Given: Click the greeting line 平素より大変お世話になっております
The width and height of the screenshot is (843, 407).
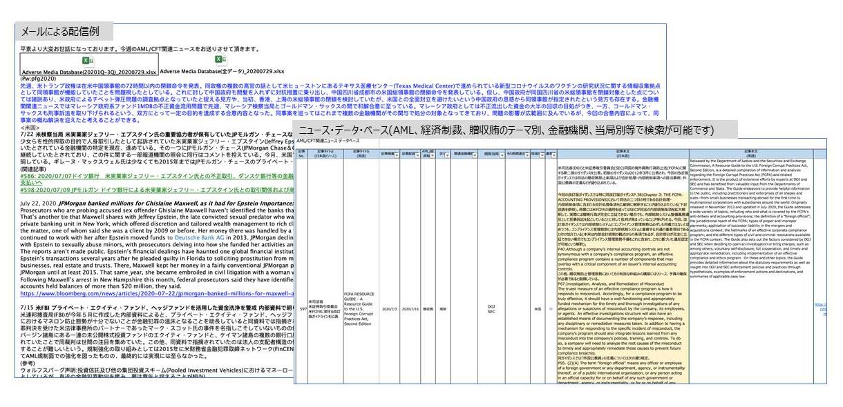Looking at the screenshot, I should coord(140,49).
